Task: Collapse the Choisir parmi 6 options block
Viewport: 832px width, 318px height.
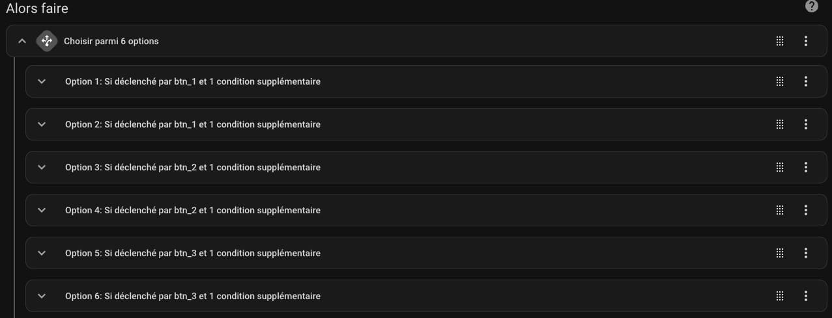Action: 22,41
